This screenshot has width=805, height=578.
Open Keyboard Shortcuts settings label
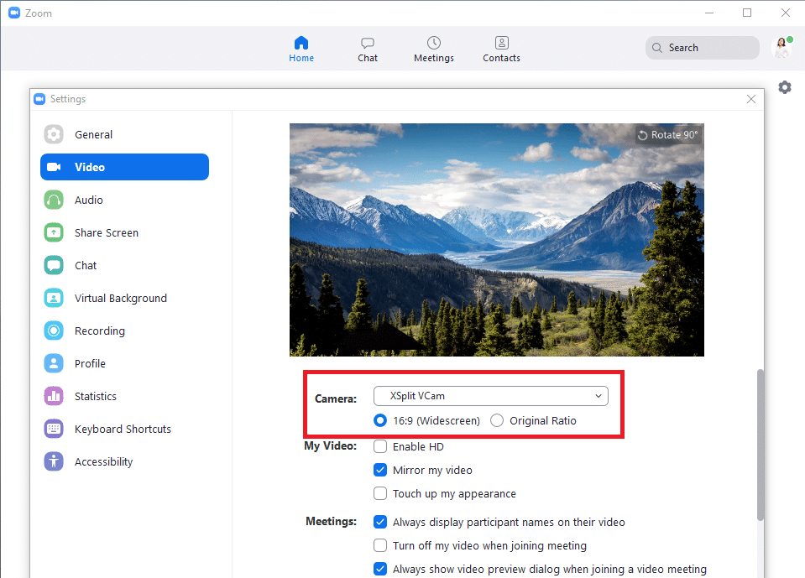123,429
